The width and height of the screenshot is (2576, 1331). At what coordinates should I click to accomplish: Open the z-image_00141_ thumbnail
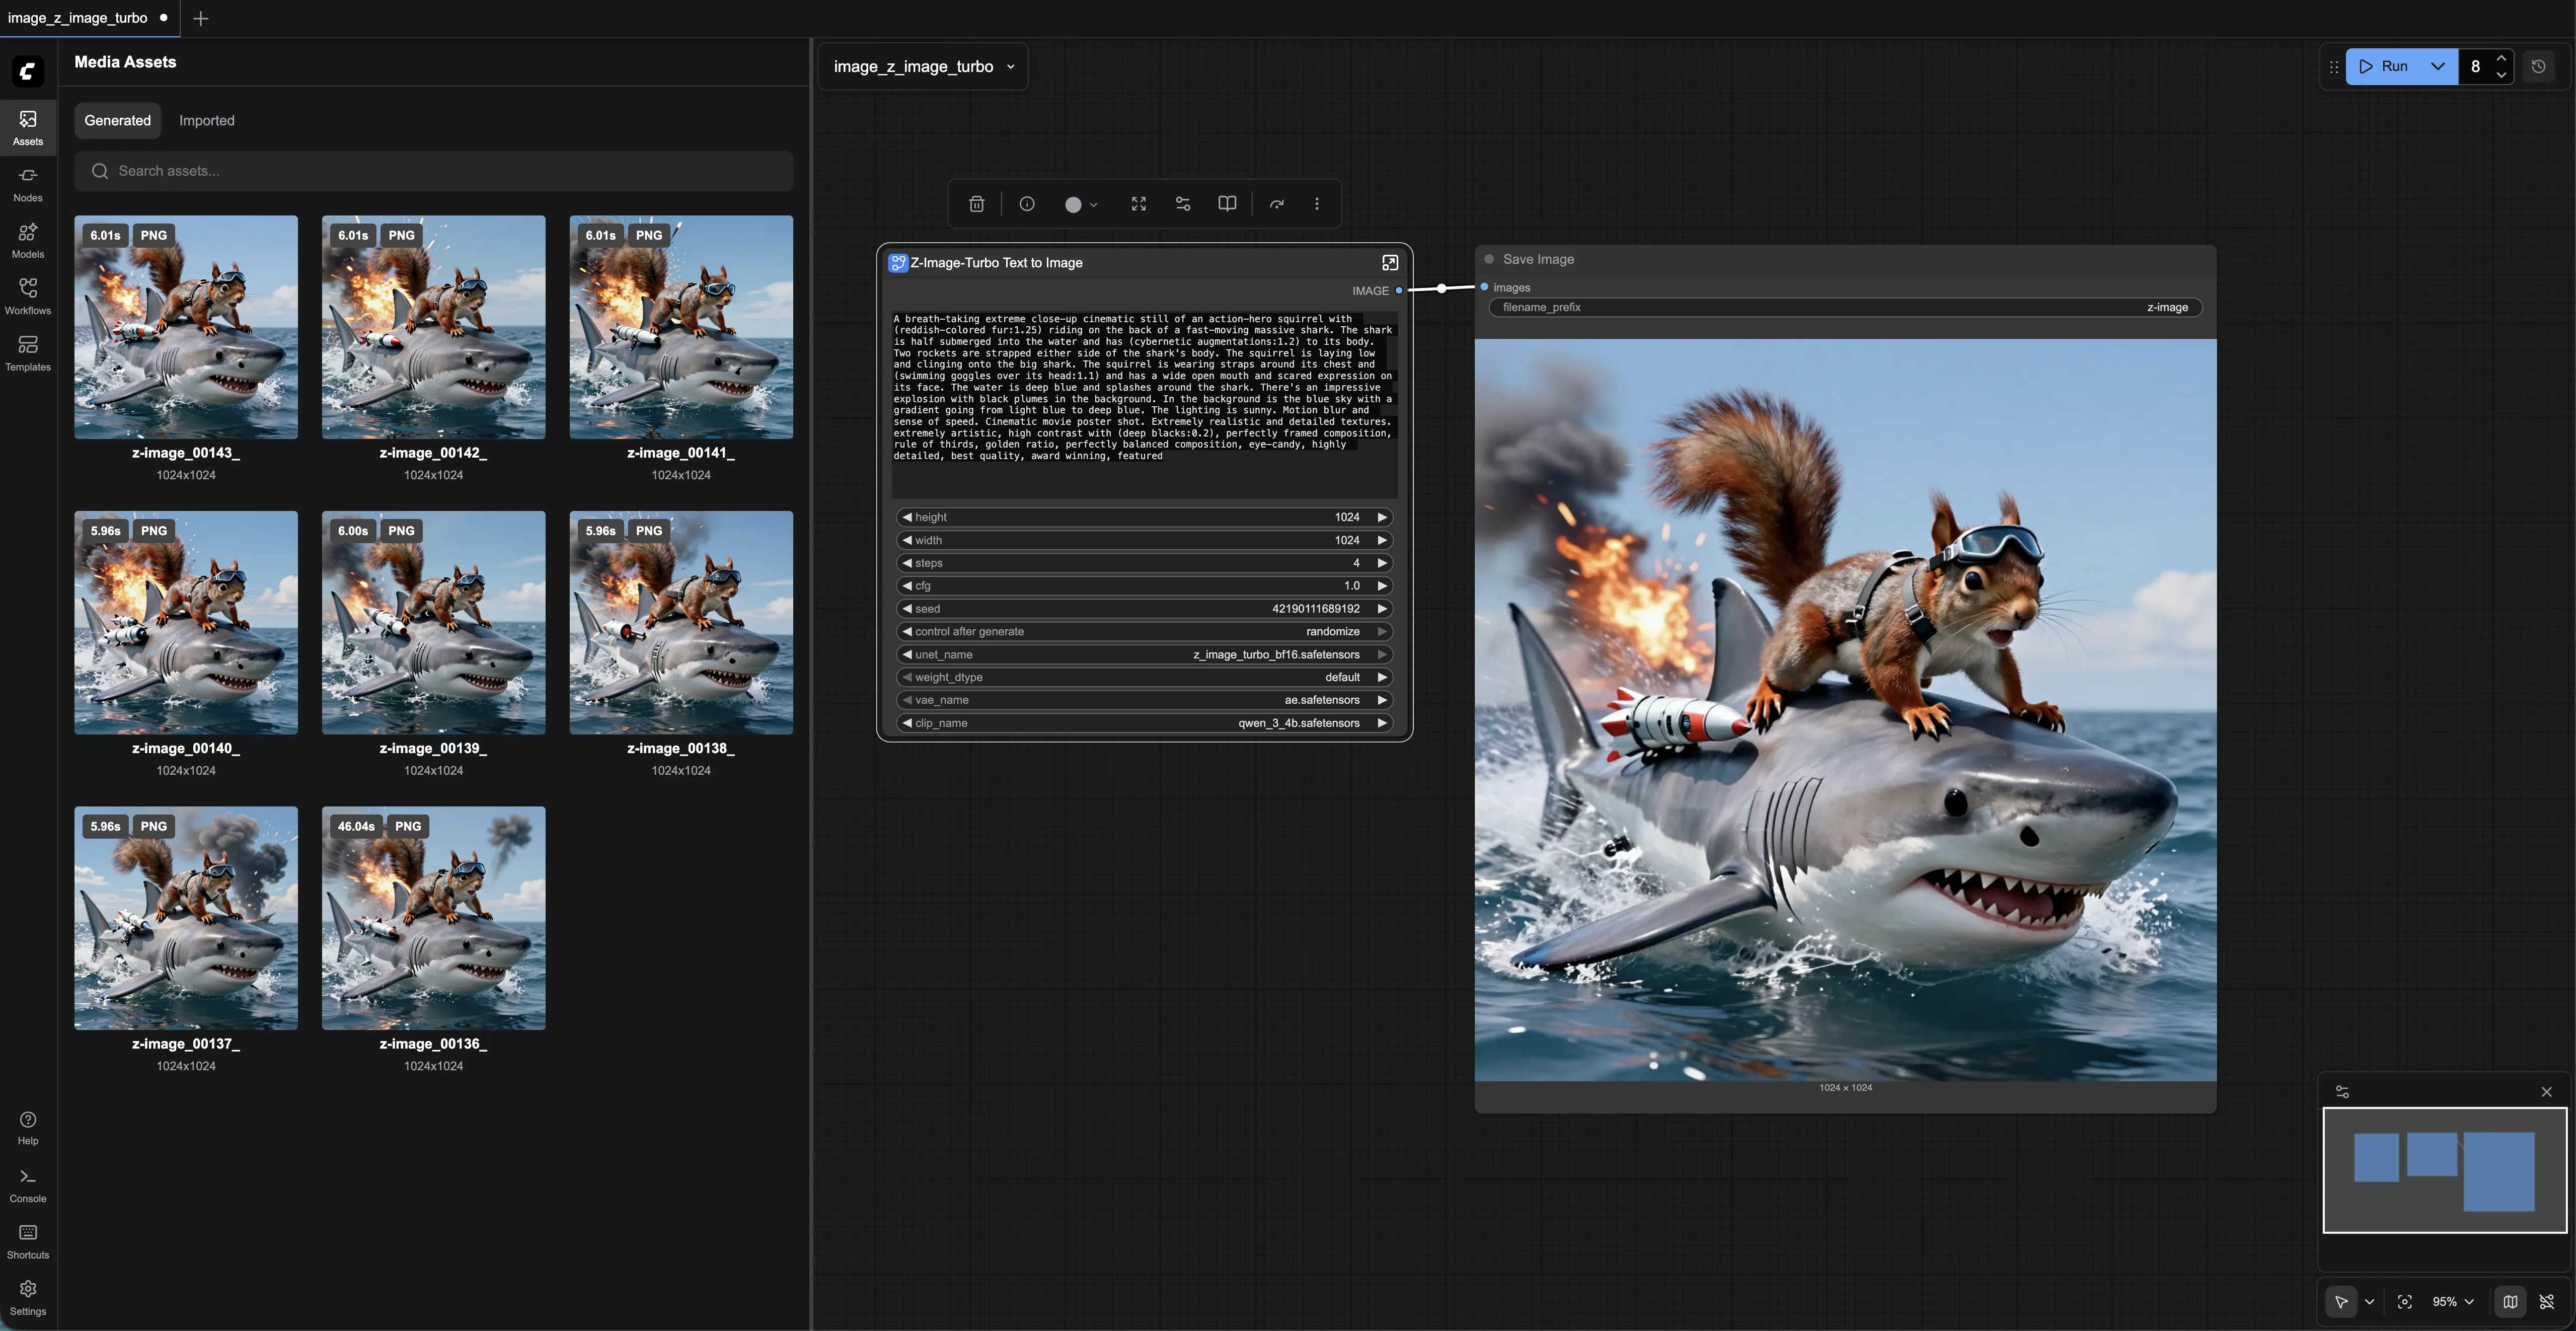tap(680, 327)
